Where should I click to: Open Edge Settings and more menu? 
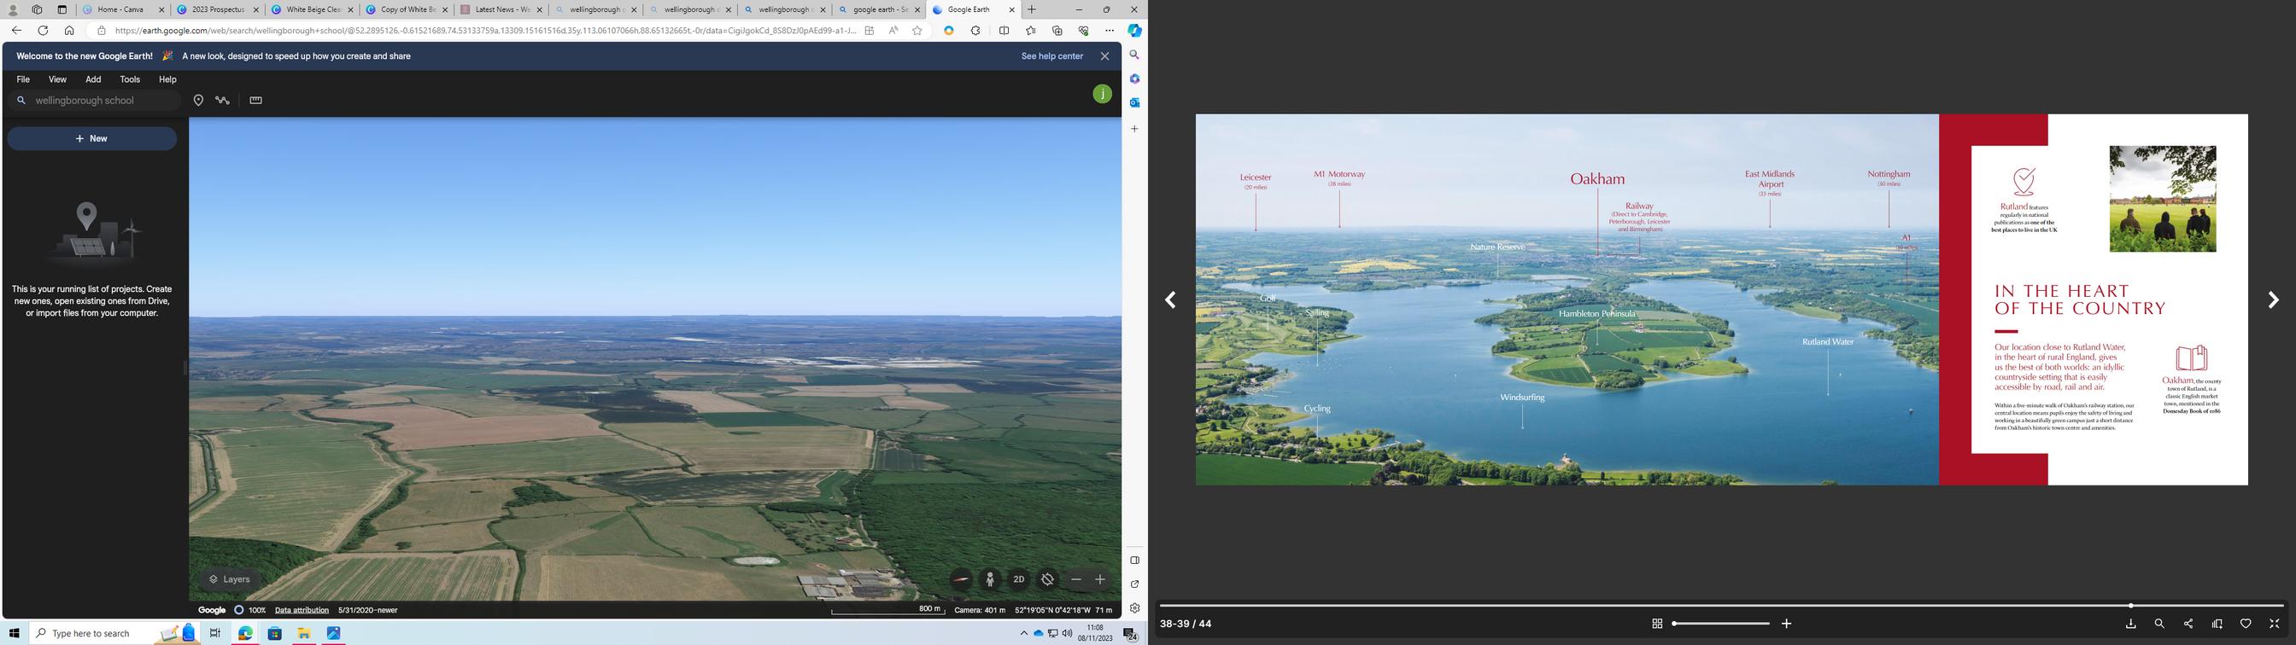coord(1110,31)
